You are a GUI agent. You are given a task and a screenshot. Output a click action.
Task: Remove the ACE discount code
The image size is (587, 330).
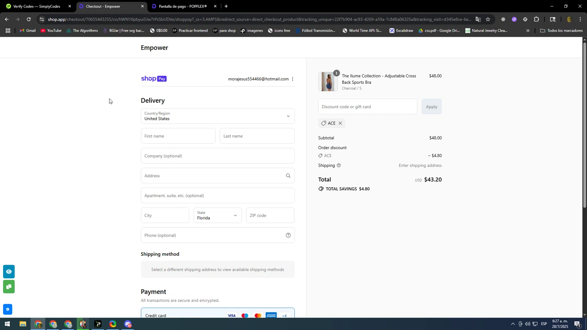tap(340, 123)
